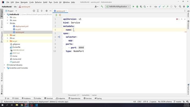The height and width of the screenshot is (107, 190).
Task: Hide the Project tool window
Action: click(x=50, y=11)
